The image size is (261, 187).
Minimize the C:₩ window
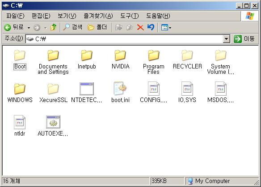point(239,6)
